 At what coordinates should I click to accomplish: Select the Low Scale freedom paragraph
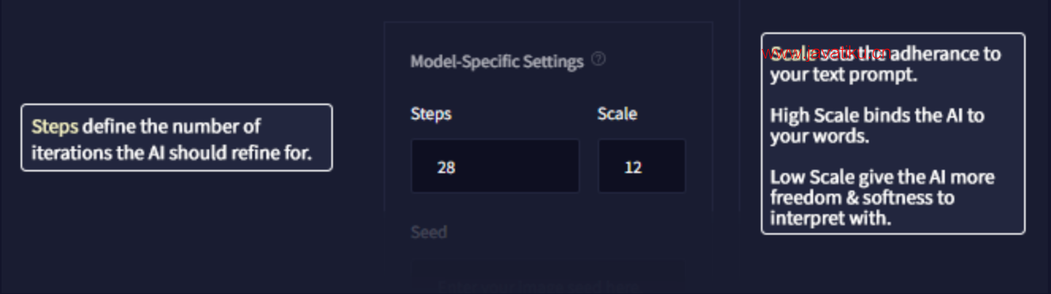coord(882,198)
